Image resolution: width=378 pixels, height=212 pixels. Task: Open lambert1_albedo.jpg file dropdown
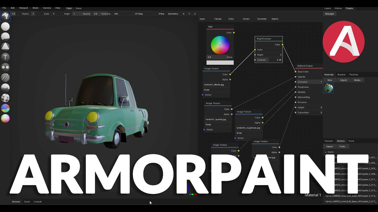point(216,85)
